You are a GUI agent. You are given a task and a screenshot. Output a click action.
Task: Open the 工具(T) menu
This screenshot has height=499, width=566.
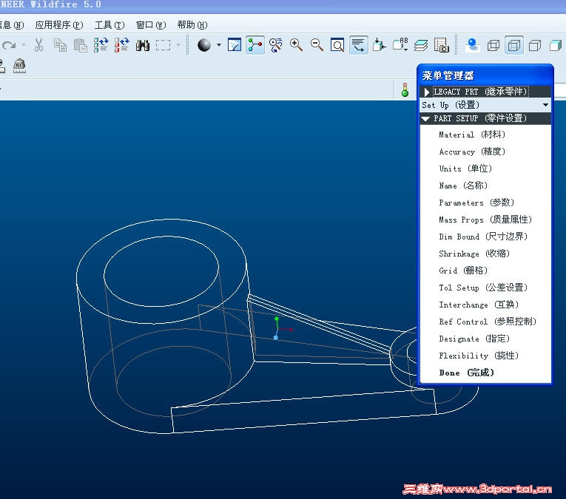pyautogui.click(x=110, y=25)
